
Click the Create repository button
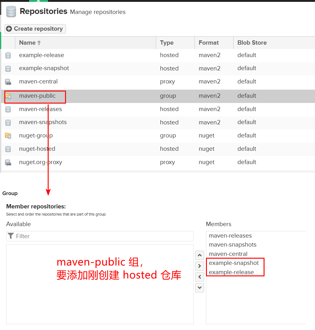(x=35, y=29)
